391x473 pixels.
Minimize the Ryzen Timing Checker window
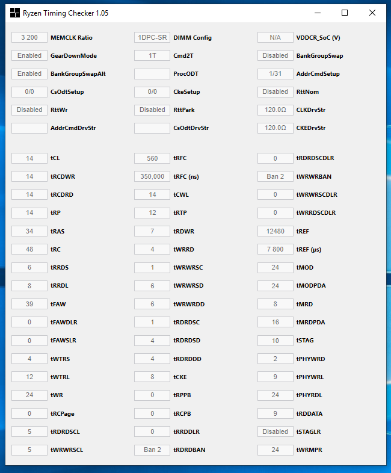[318, 13]
